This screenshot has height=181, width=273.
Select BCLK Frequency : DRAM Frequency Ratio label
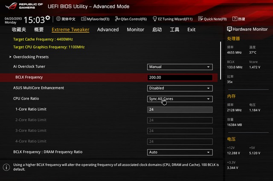(48, 152)
